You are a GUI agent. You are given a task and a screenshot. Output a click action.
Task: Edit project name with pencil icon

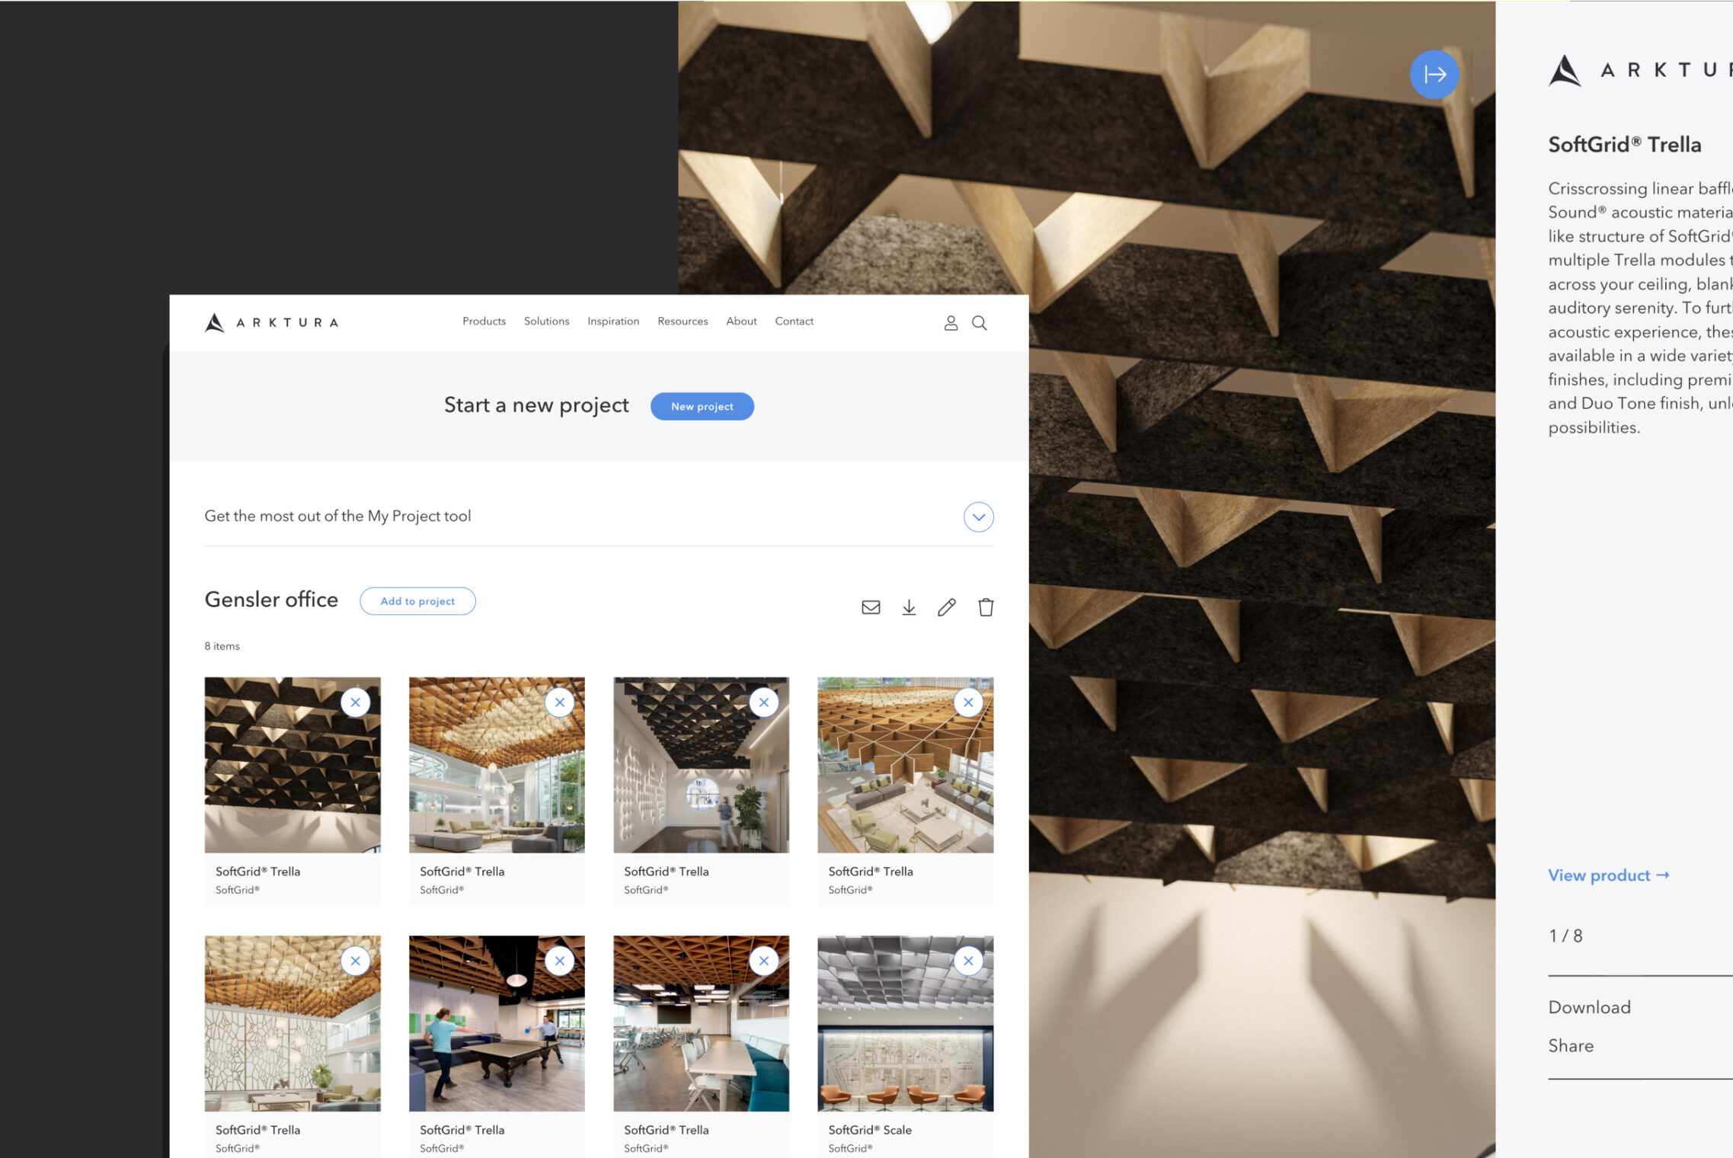tap(946, 607)
